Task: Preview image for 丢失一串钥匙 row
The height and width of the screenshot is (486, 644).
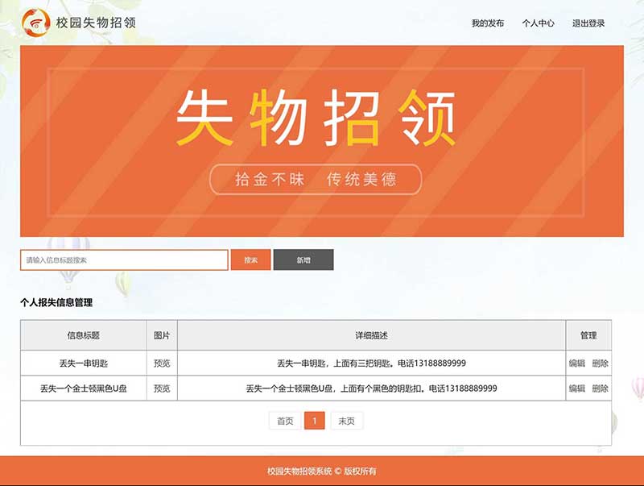Action: pyautogui.click(x=162, y=363)
